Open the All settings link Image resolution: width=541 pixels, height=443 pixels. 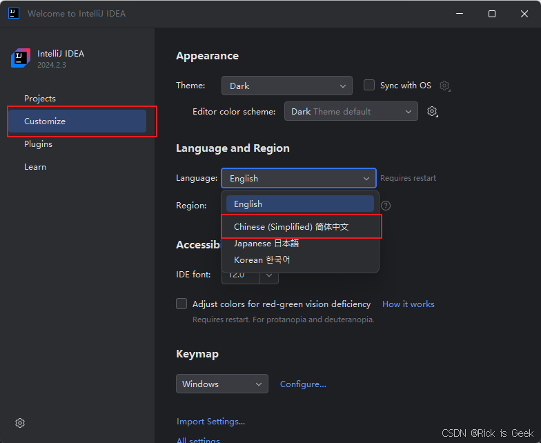198,440
